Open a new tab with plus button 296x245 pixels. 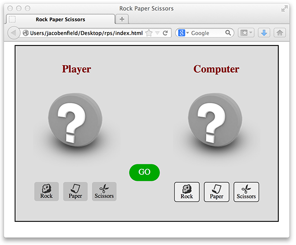122,19
